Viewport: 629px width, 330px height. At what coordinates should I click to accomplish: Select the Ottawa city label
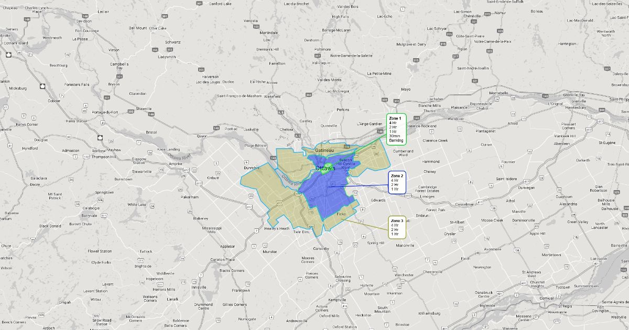[326, 168]
